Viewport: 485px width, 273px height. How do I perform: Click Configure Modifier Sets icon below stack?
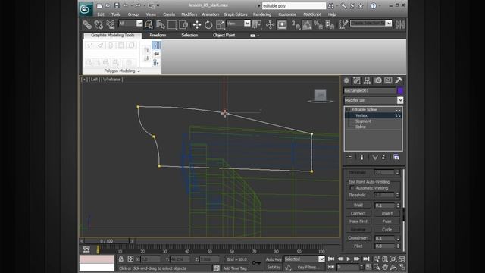(396, 157)
